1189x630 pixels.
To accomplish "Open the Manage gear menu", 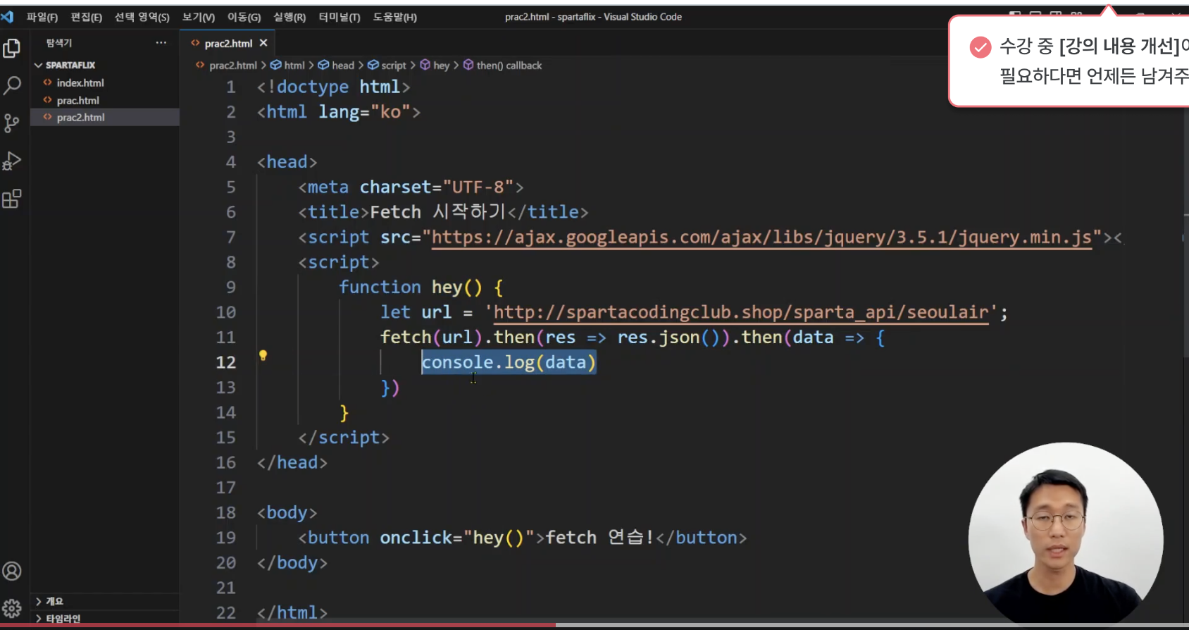I will (x=12, y=608).
